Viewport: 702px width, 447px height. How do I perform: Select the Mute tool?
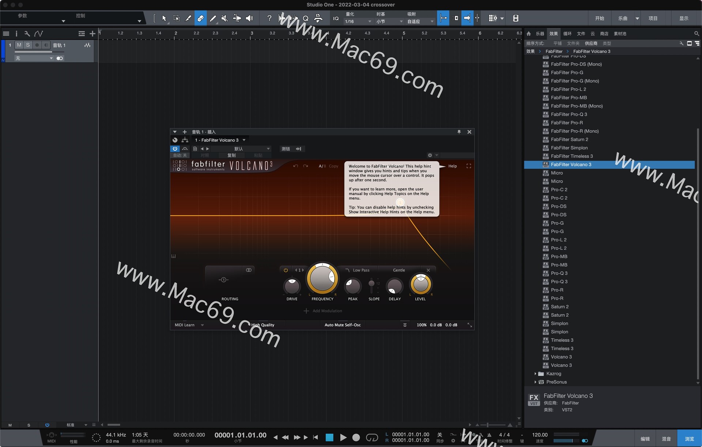coord(225,18)
